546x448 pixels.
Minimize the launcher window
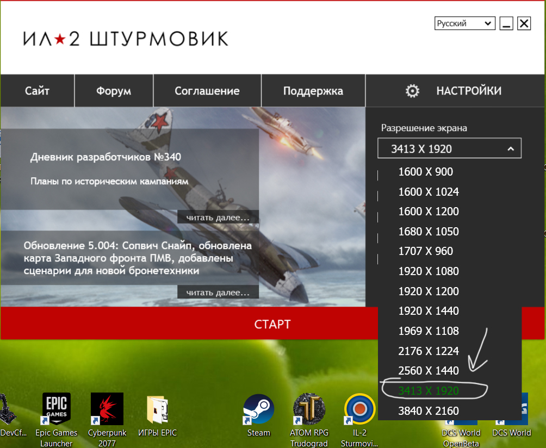506,23
